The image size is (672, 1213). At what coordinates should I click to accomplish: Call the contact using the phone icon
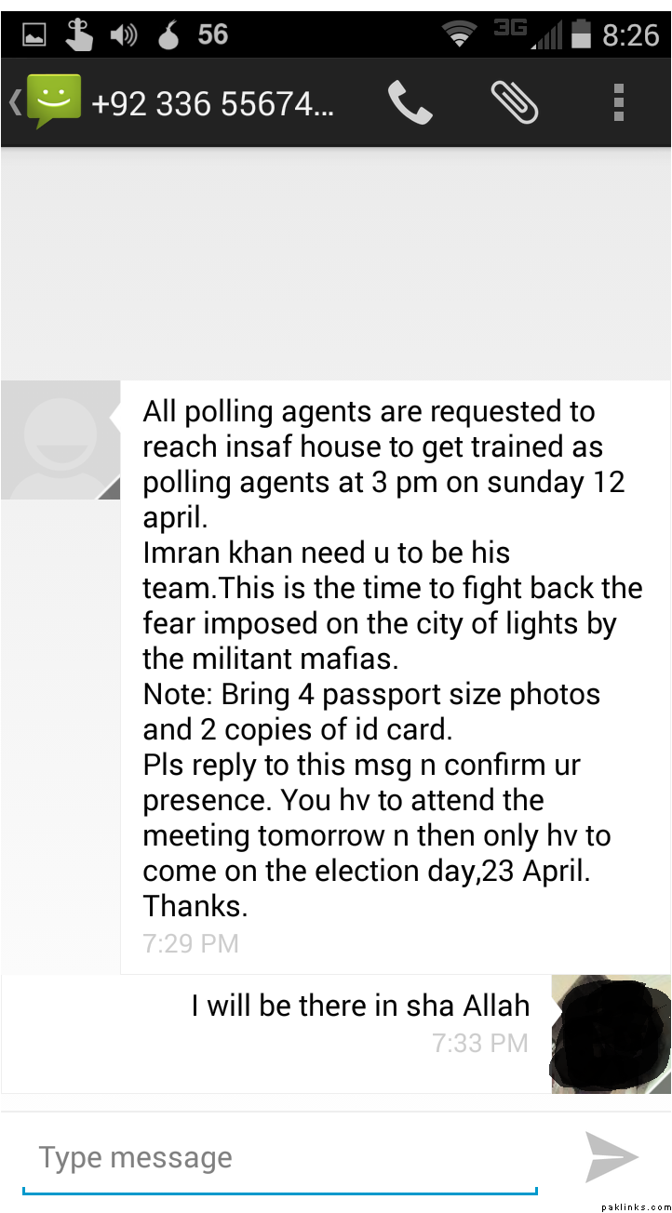pyautogui.click(x=410, y=102)
